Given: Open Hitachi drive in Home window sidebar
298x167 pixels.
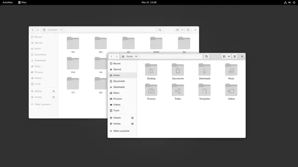Looking at the screenshot, I should [x=117, y=118].
